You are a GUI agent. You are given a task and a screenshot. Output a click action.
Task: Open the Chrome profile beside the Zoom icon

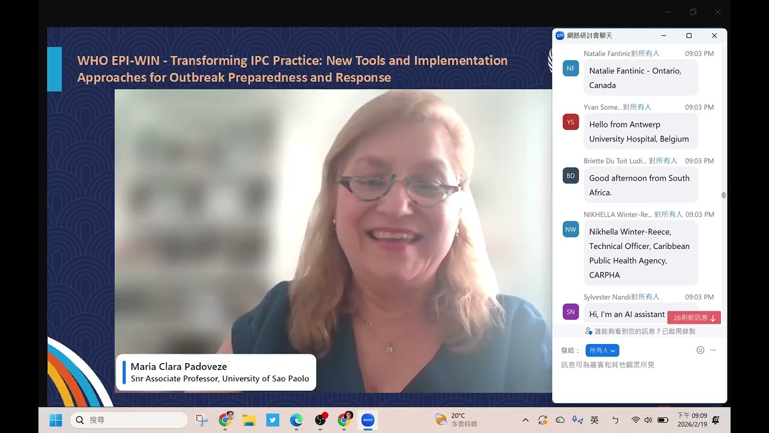(344, 420)
